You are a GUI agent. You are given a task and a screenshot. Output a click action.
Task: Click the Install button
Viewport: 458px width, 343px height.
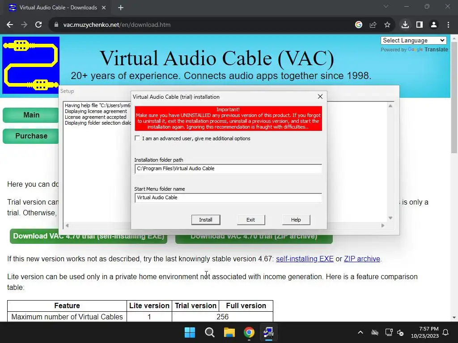pyautogui.click(x=206, y=220)
